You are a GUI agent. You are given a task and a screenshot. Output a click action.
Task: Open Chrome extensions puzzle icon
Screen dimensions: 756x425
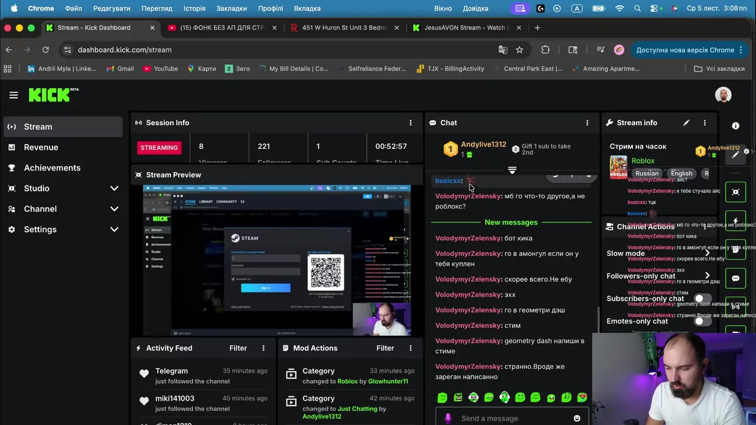[545, 50]
